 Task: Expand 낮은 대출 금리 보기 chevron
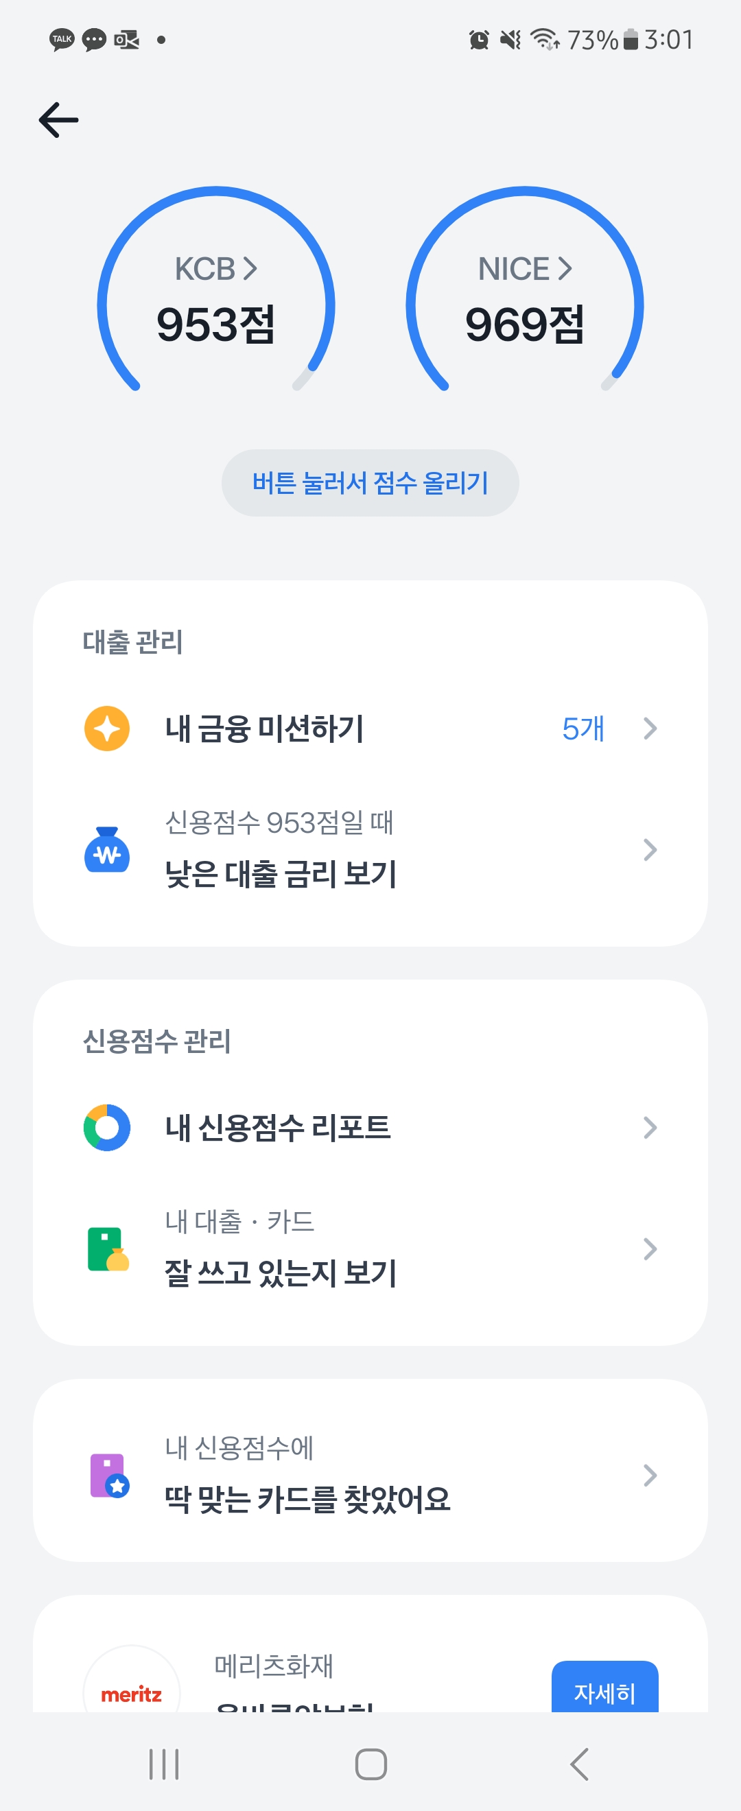coord(650,849)
